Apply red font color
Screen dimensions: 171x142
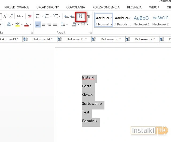pos(26,24)
